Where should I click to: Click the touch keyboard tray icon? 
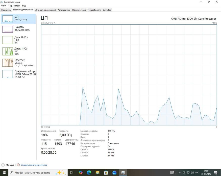click(172, 172)
